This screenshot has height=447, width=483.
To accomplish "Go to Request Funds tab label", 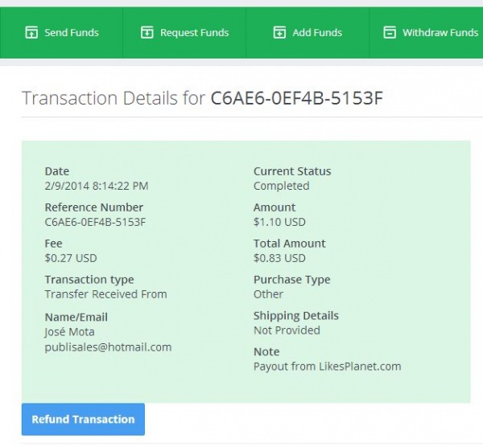I will coord(194,33).
